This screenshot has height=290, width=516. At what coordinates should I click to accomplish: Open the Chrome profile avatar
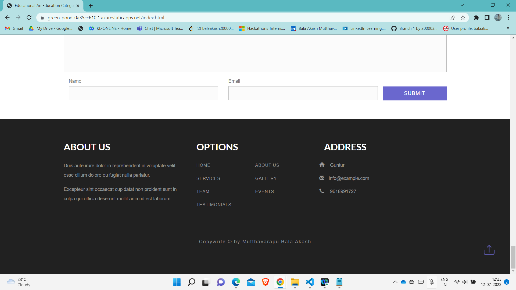pyautogui.click(x=498, y=17)
